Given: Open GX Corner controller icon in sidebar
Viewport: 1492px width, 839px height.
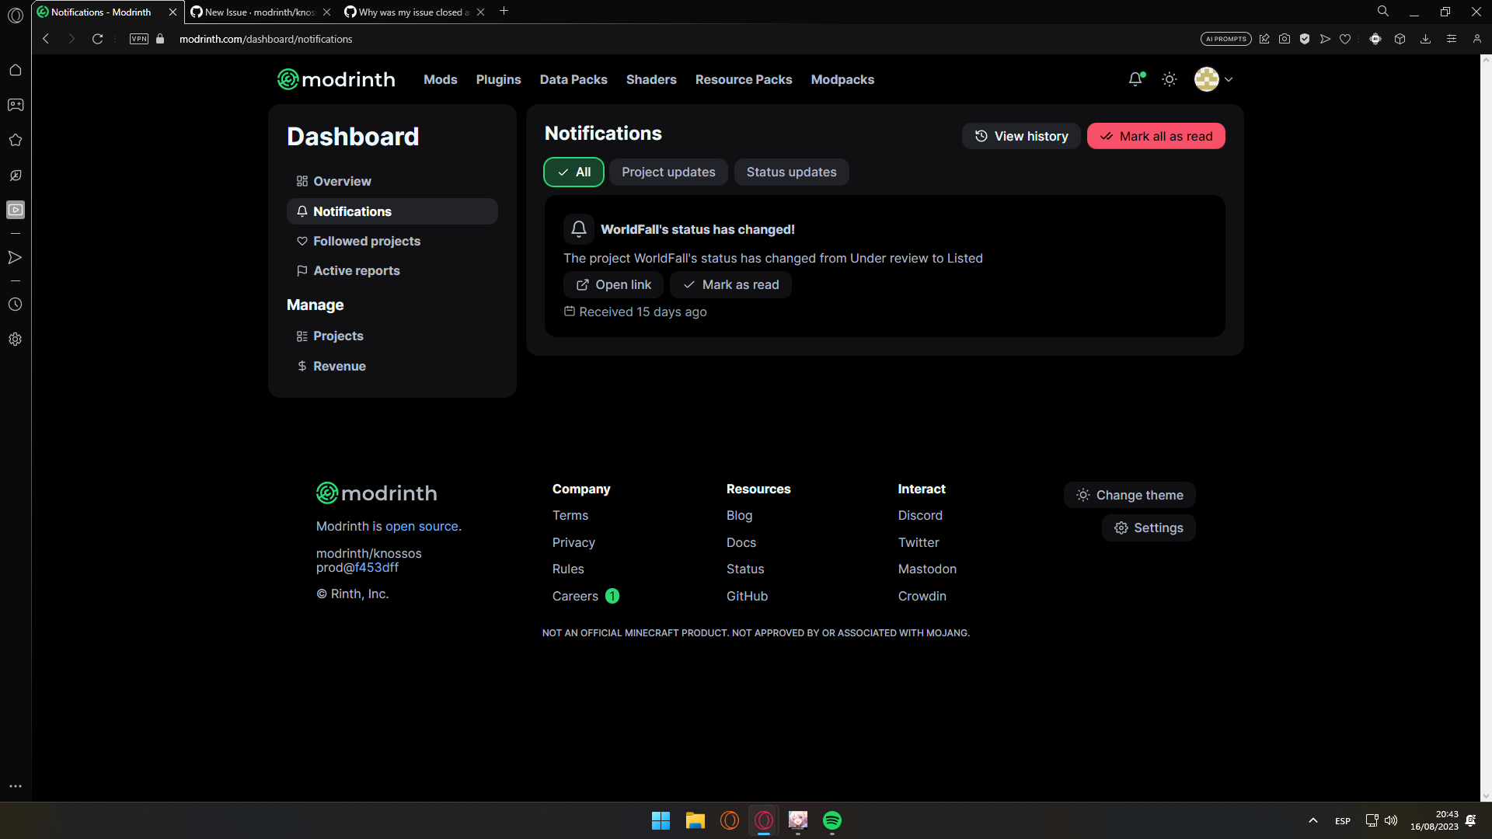Looking at the screenshot, I should pos(16,105).
